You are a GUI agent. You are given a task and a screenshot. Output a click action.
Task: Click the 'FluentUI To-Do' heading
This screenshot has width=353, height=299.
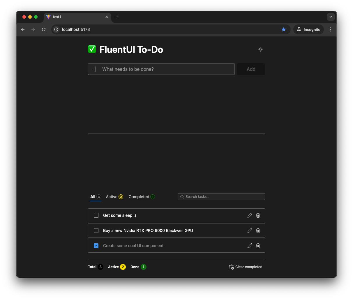coord(131,50)
